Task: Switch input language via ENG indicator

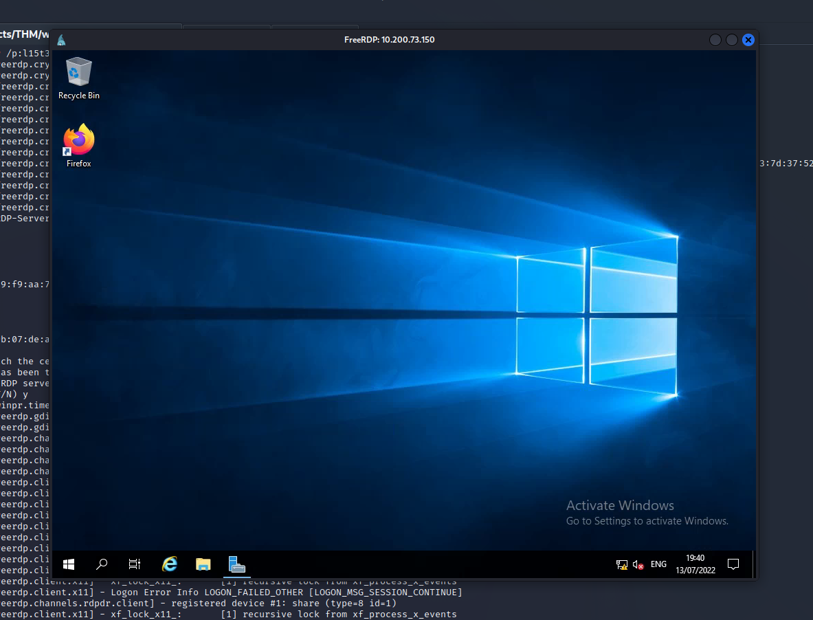Action: pyautogui.click(x=658, y=564)
